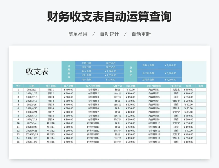This screenshot has height=168, width=219.
Task: Select the date cell 2020/1/25
Action: coord(32,93)
